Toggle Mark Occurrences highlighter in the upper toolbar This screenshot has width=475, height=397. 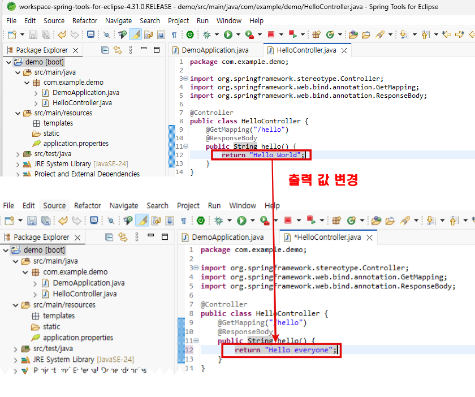click(x=135, y=34)
